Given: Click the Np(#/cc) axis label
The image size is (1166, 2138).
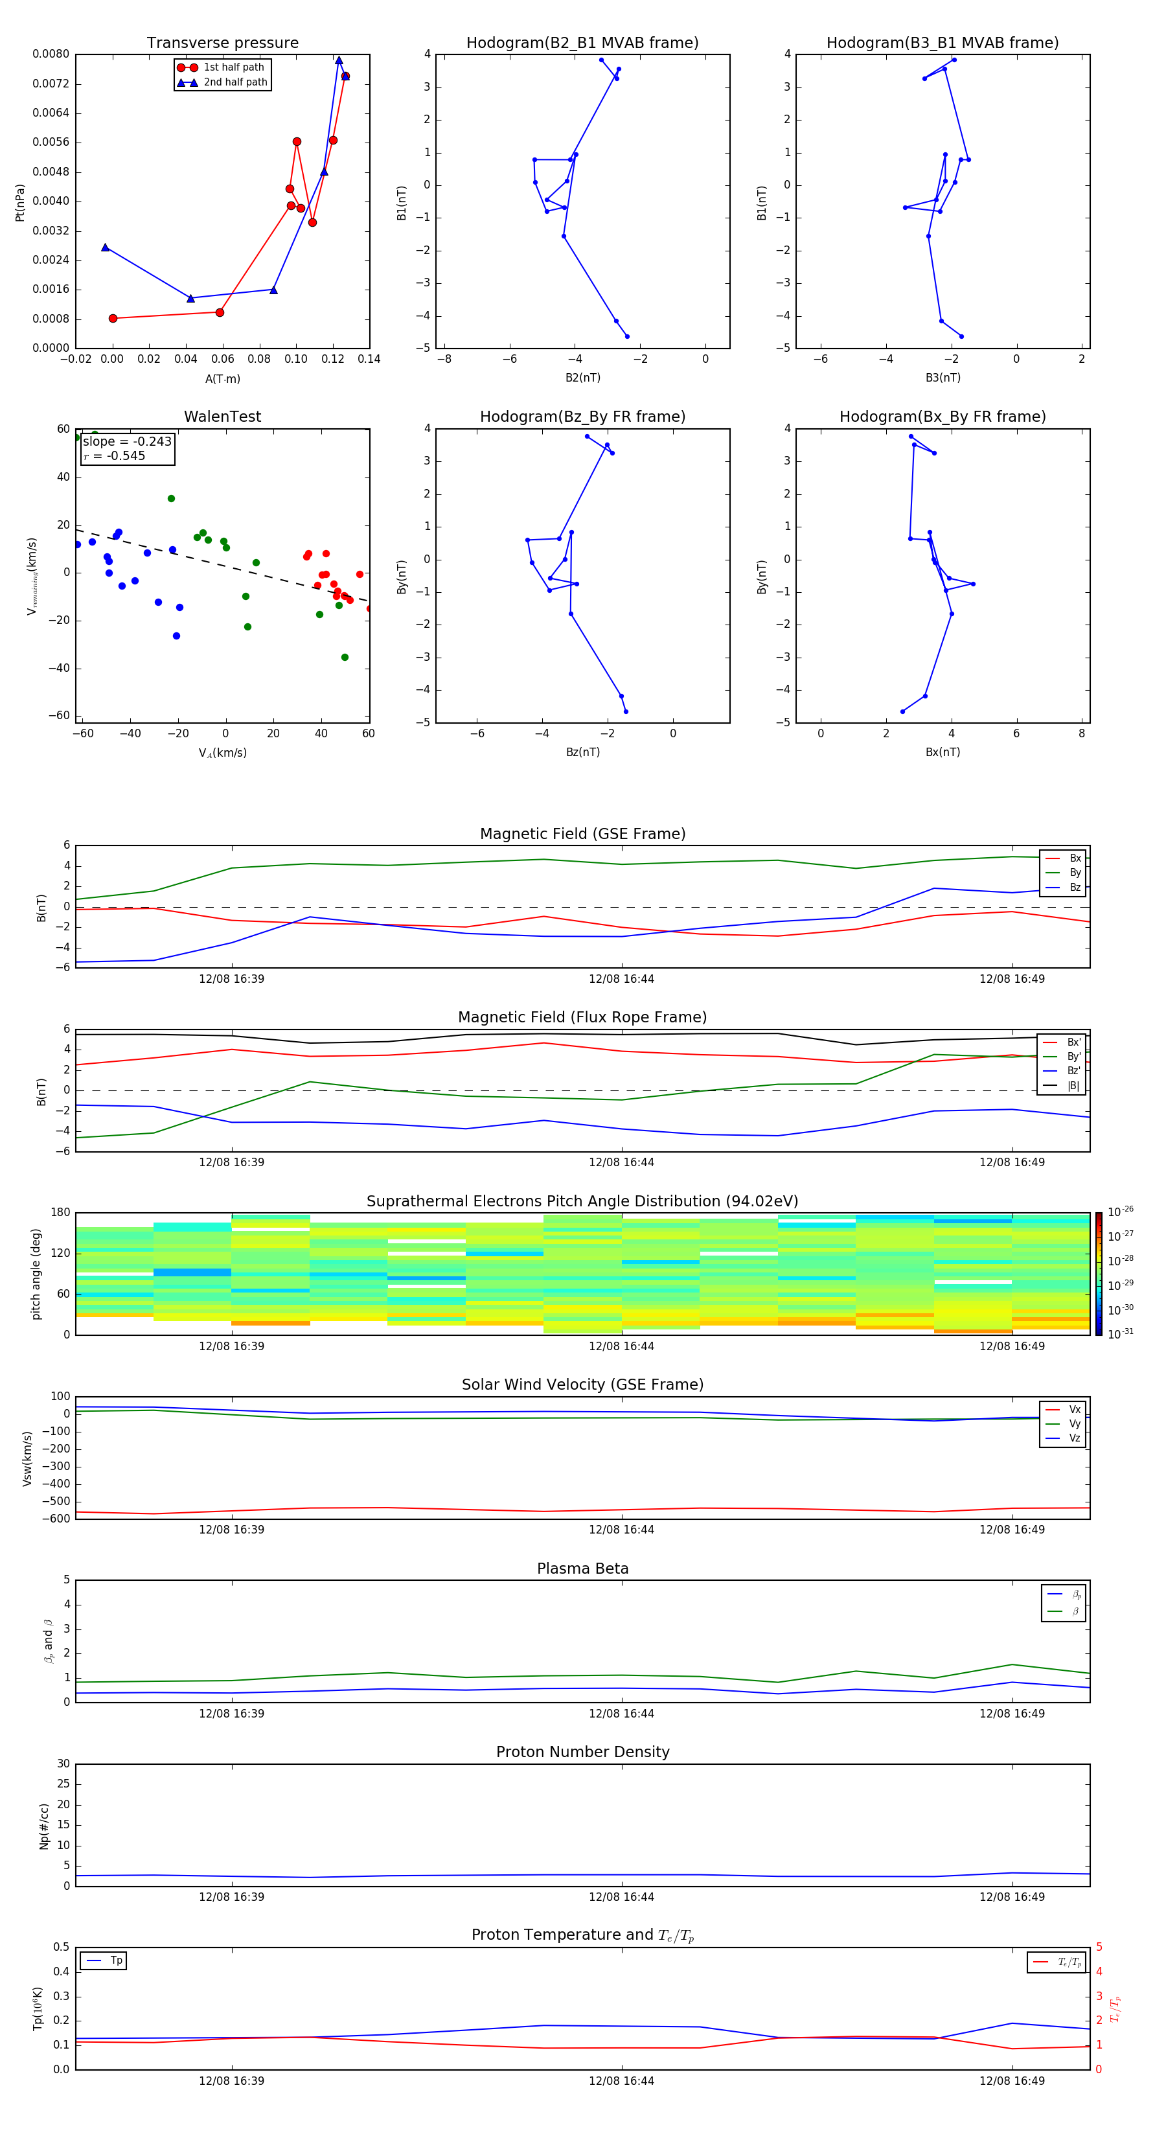Looking at the screenshot, I should 44,1826.
